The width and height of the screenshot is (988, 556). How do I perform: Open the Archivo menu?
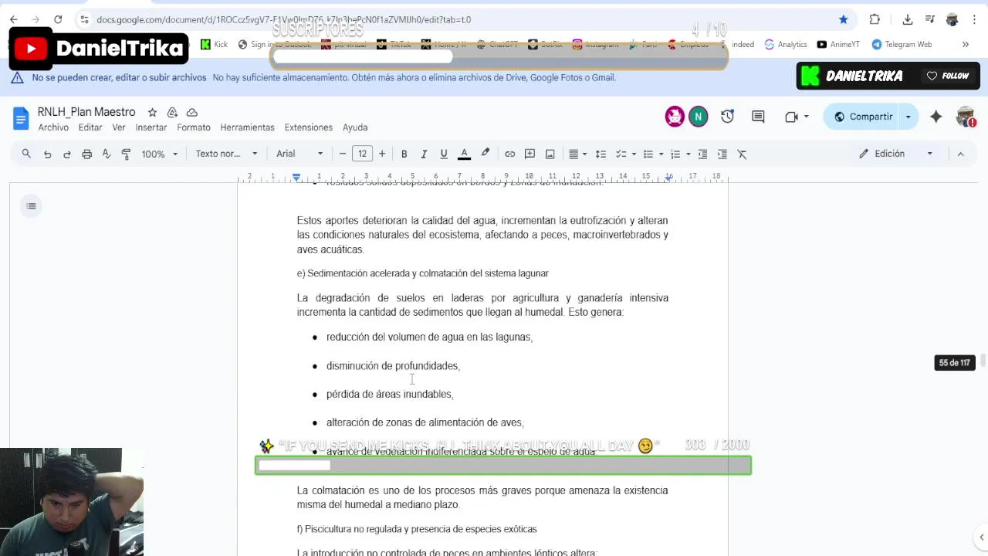(x=53, y=127)
